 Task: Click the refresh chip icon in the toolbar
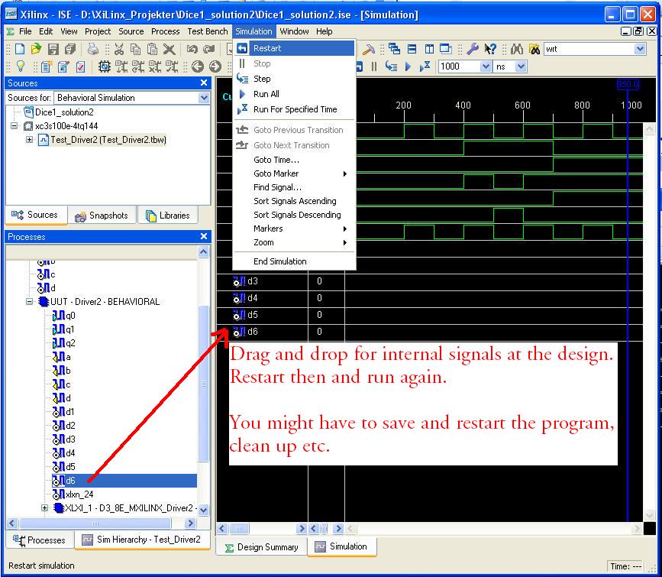pyautogui.click(x=105, y=66)
